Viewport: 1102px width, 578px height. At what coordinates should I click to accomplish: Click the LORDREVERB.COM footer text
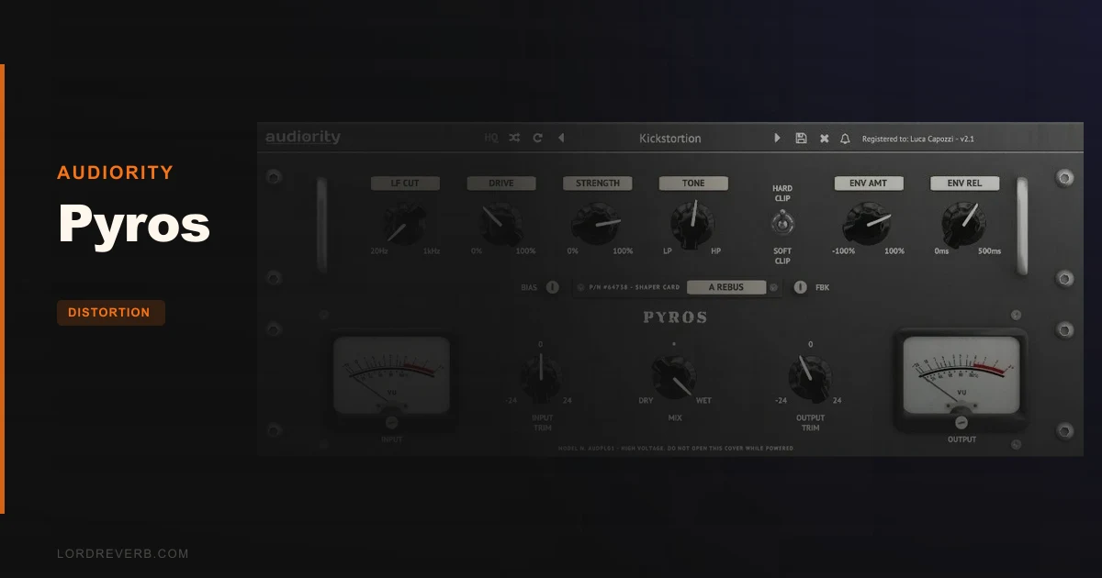122,554
